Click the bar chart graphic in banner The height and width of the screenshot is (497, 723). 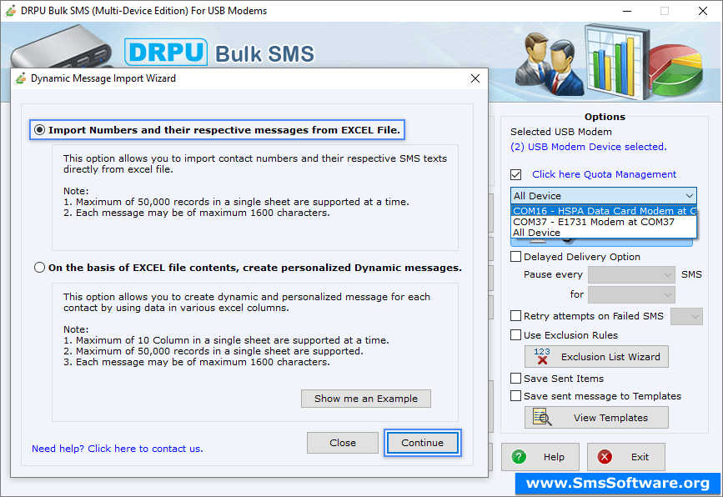pos(617,63)
